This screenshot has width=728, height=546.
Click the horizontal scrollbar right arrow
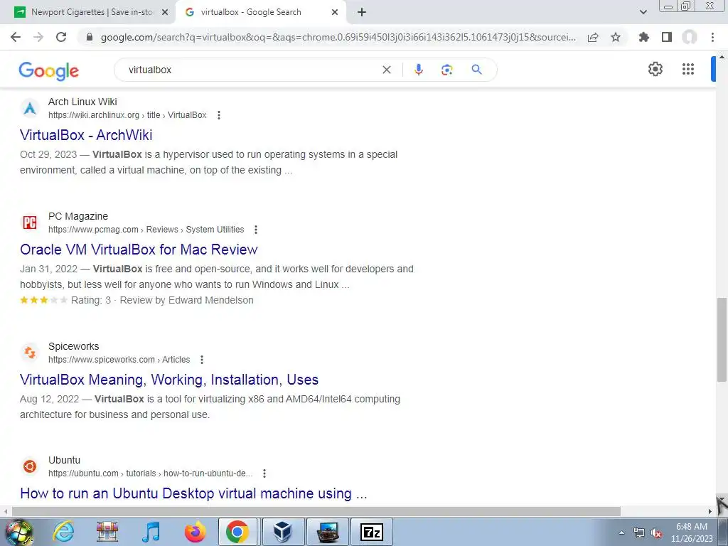710,511
